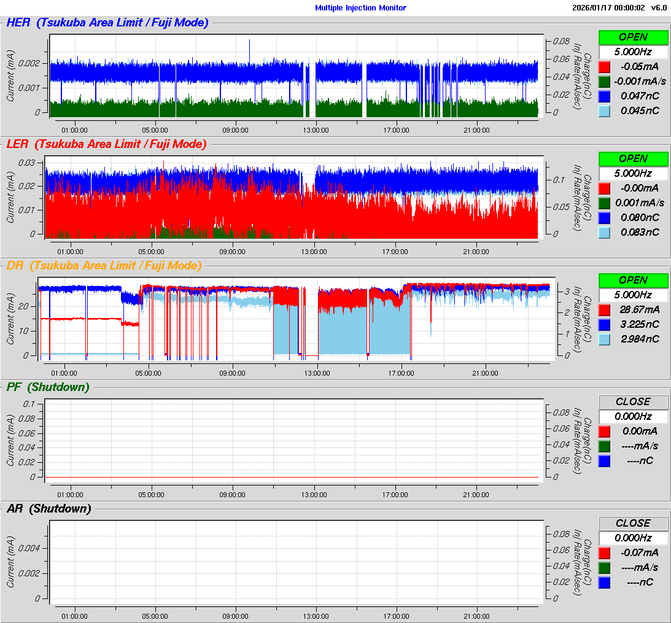
Task: Click HER green swatch beside -0.001mA/s
Action: [604, 82]
